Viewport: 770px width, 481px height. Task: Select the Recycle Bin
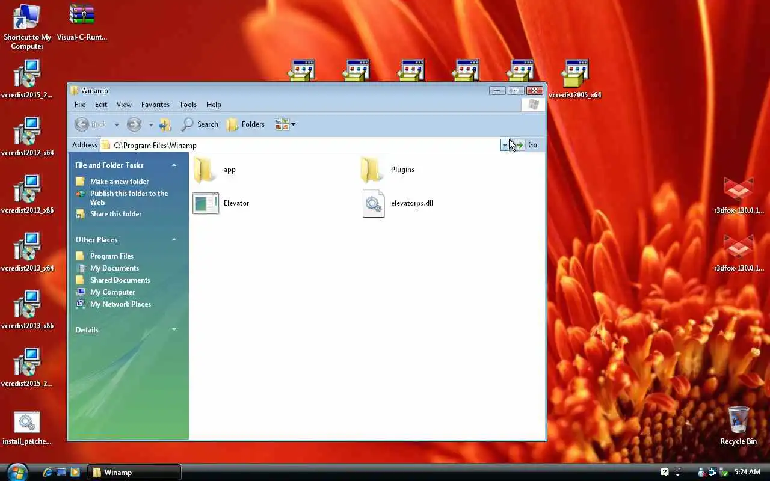point(739,426)
